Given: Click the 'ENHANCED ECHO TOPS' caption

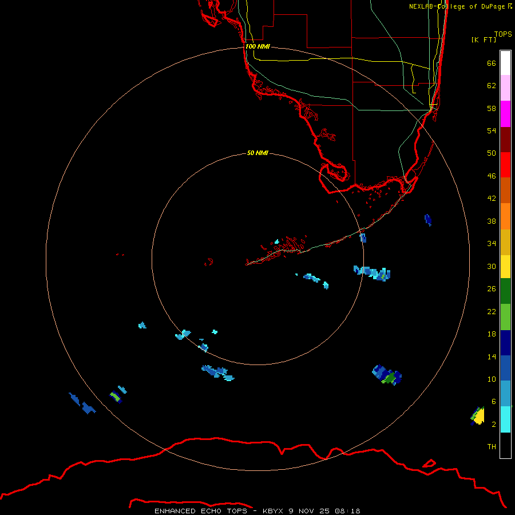Looking at the screenshot, I should [201, 511].
